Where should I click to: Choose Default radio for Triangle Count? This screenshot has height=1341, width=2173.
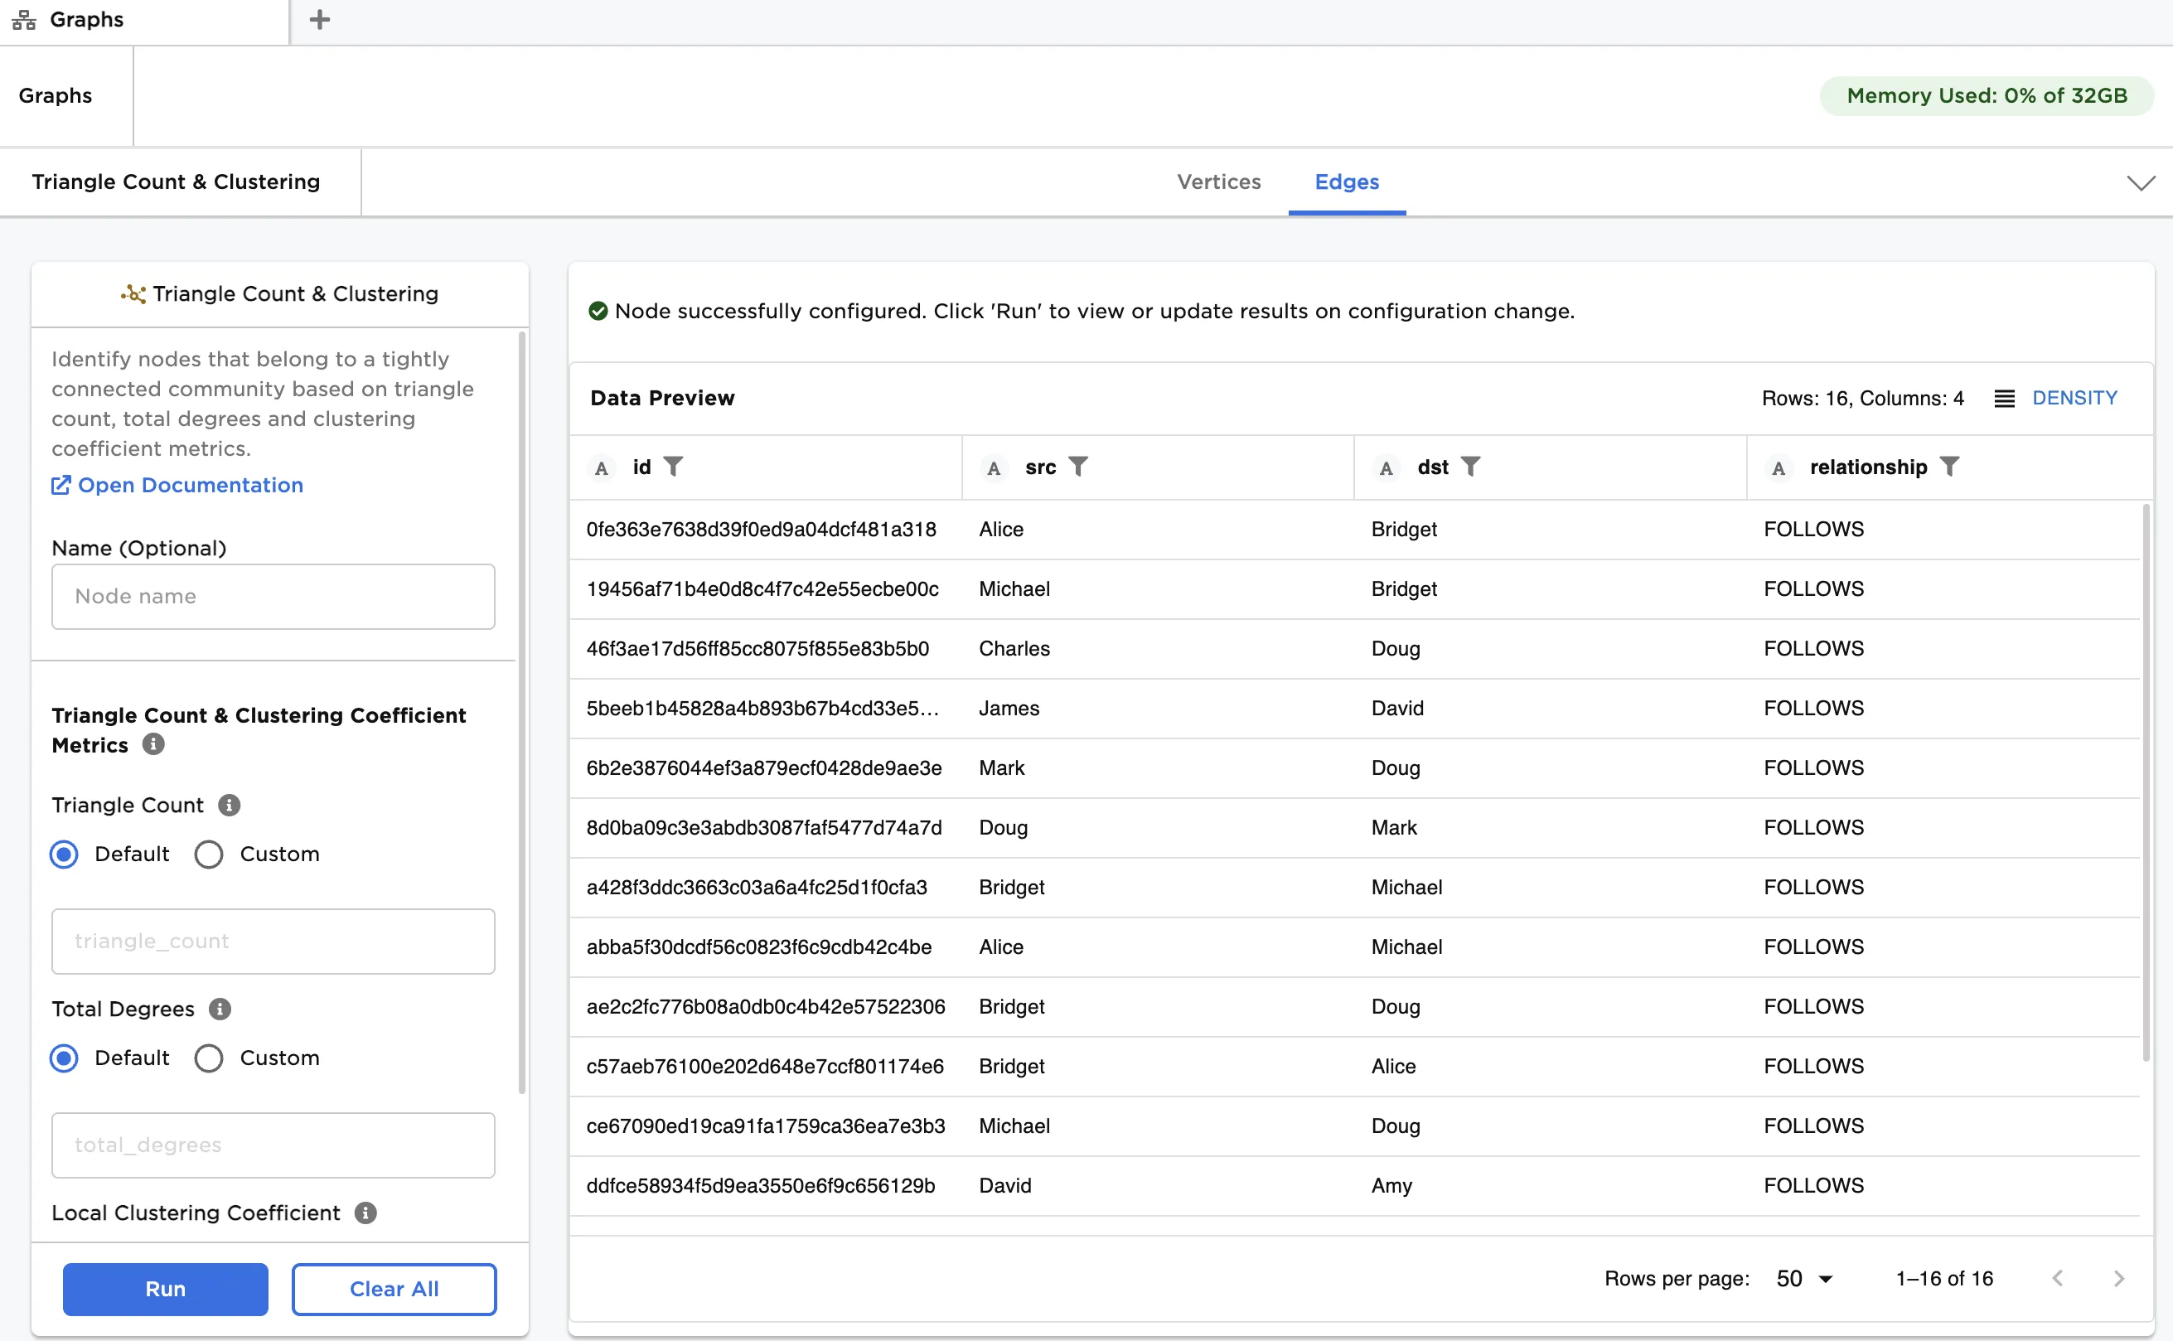[x=64, y=854]
